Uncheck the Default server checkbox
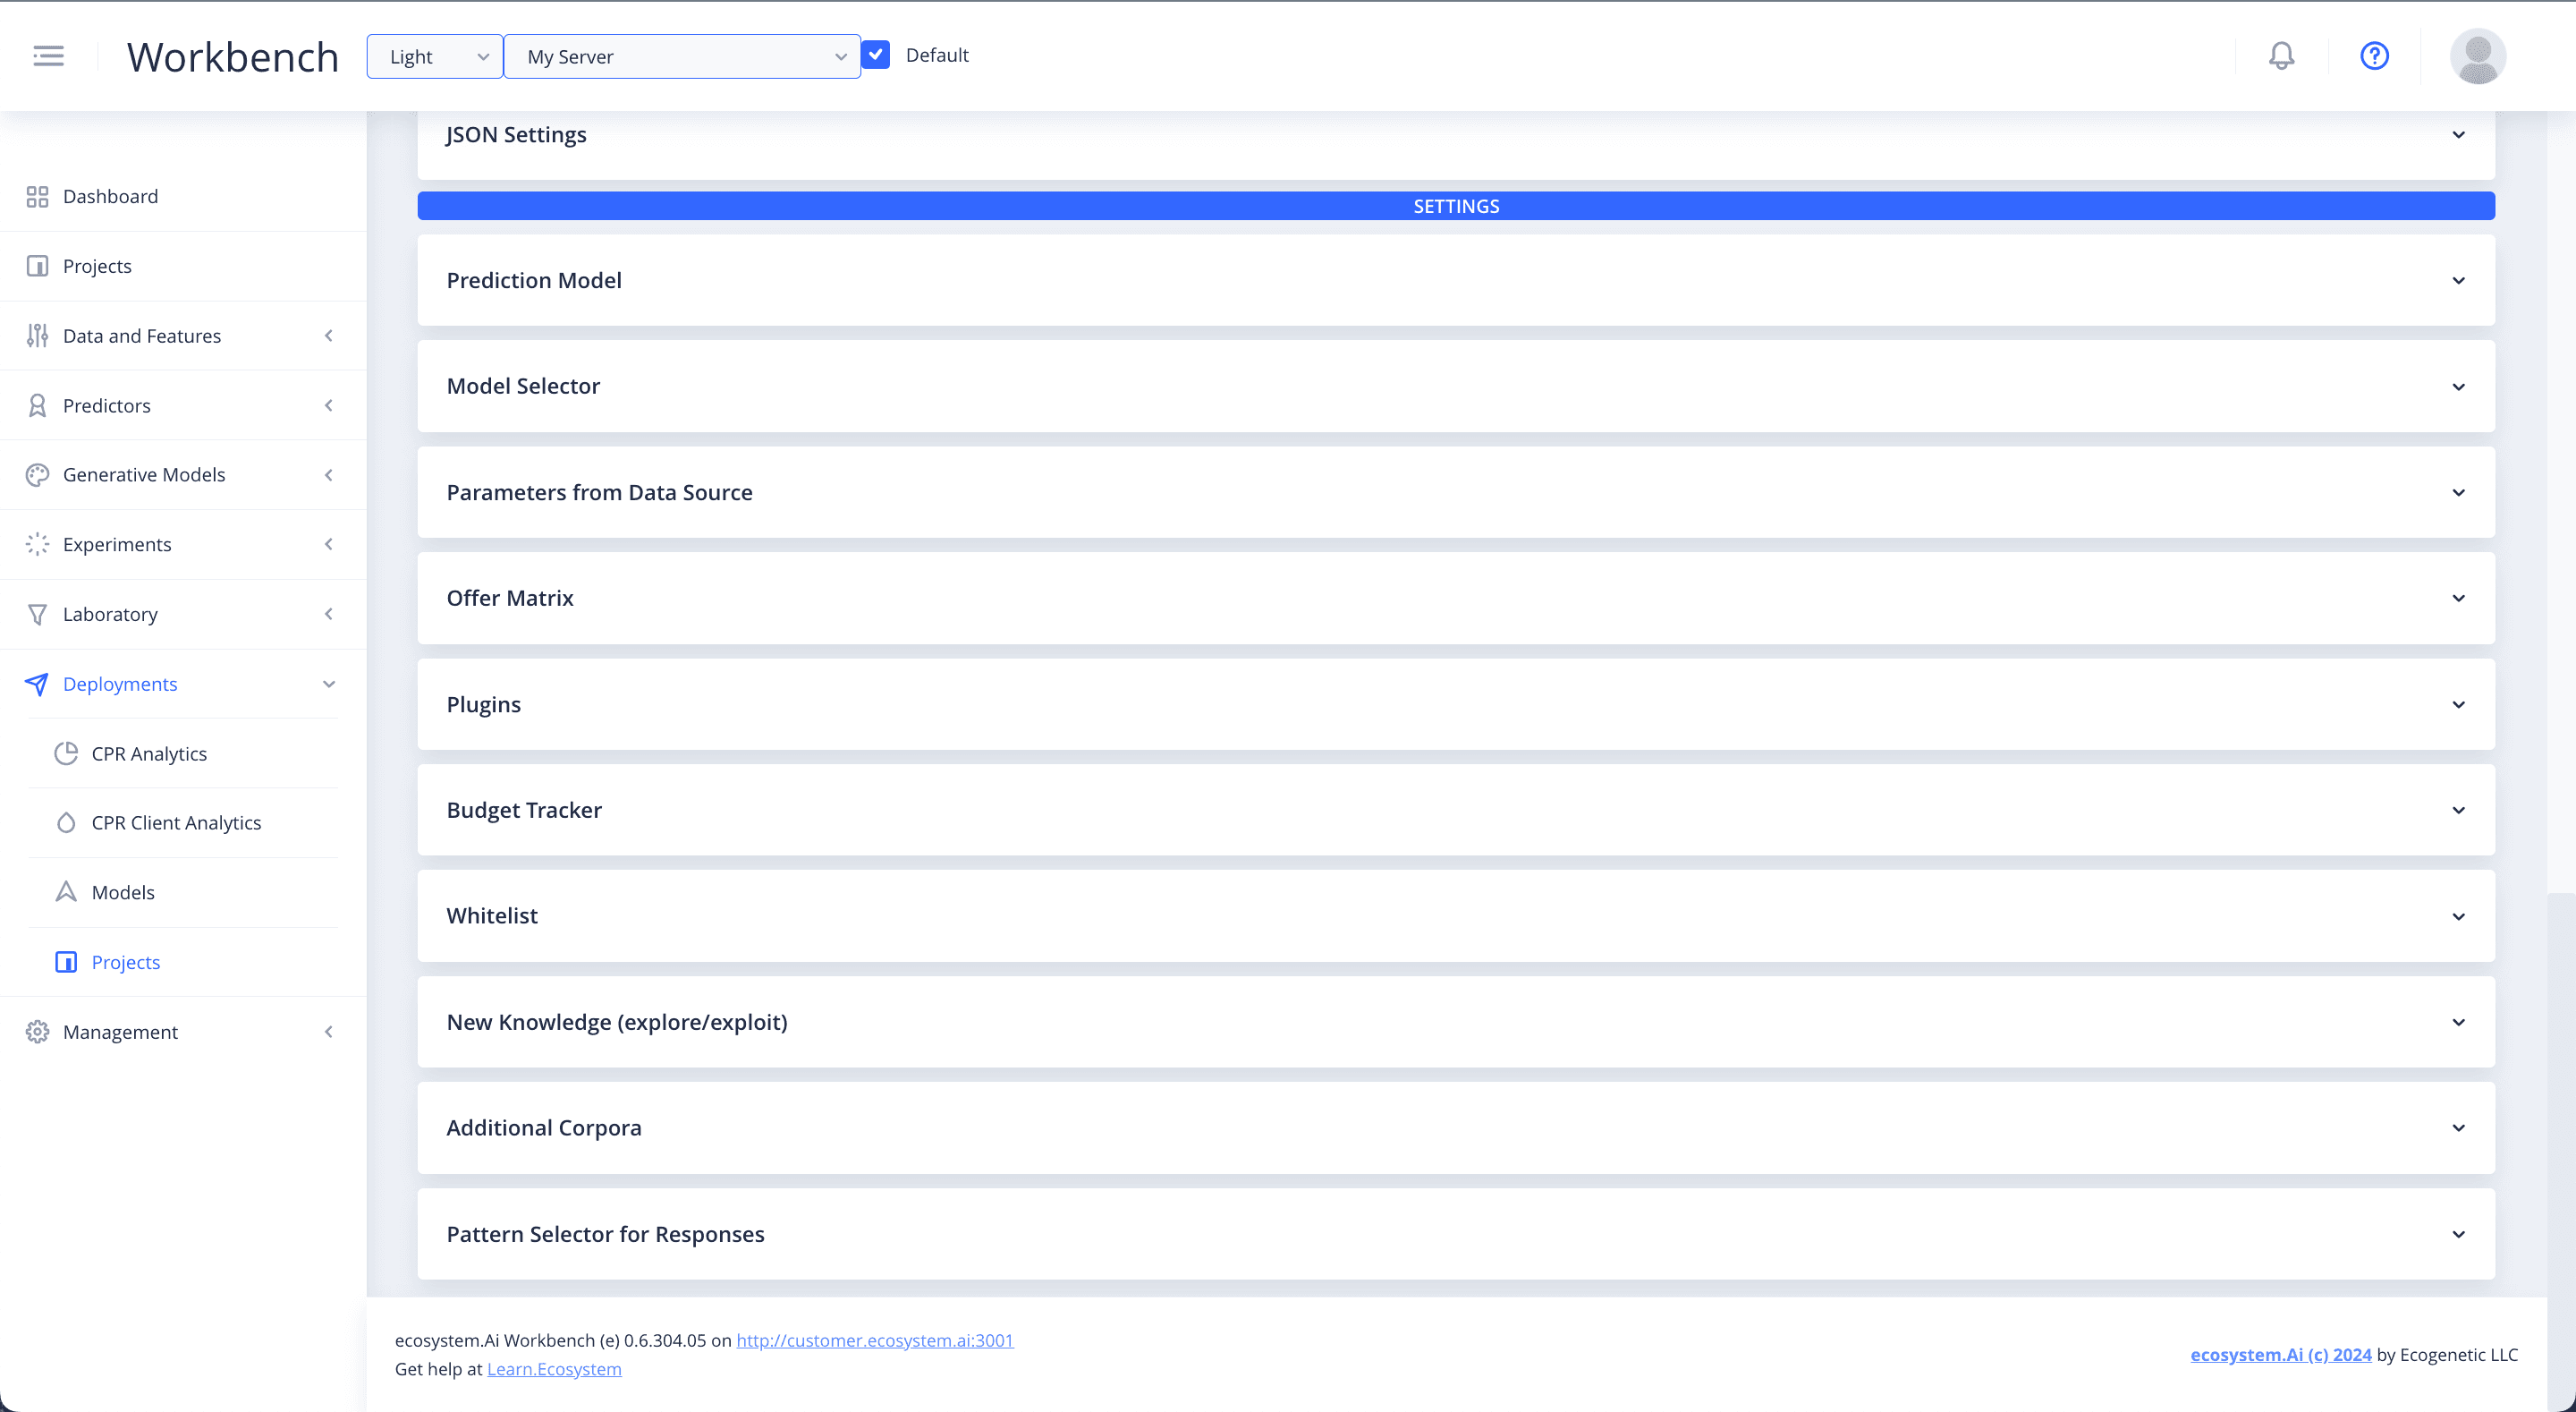2576x1412 pixels. tap(876, 55)
